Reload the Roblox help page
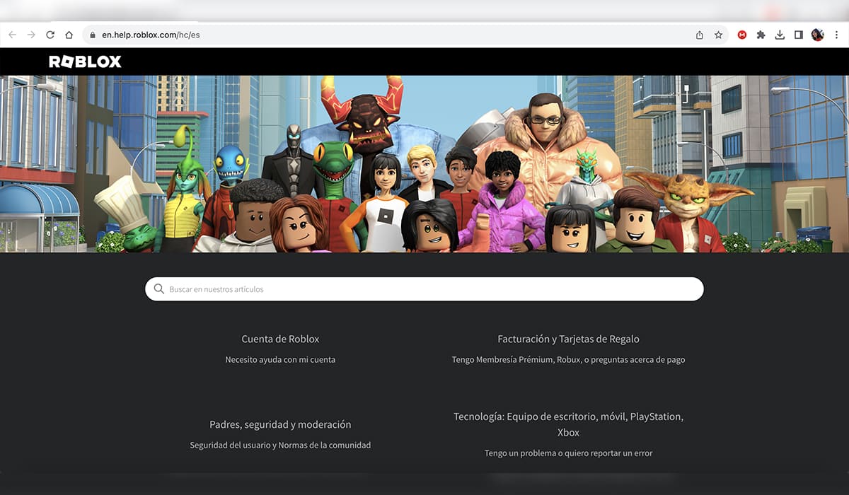This screenshot has width=849, height=495. pos(50,35)
